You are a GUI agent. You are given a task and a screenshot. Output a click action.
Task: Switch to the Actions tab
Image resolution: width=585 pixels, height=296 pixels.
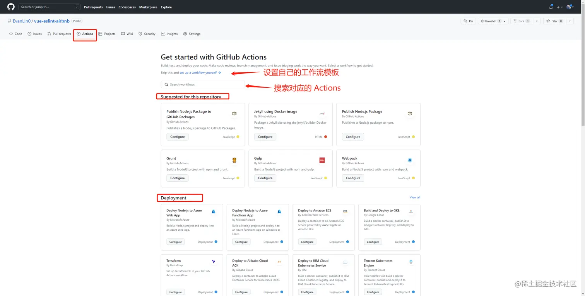pyautogui.click(x=85, y=34)
